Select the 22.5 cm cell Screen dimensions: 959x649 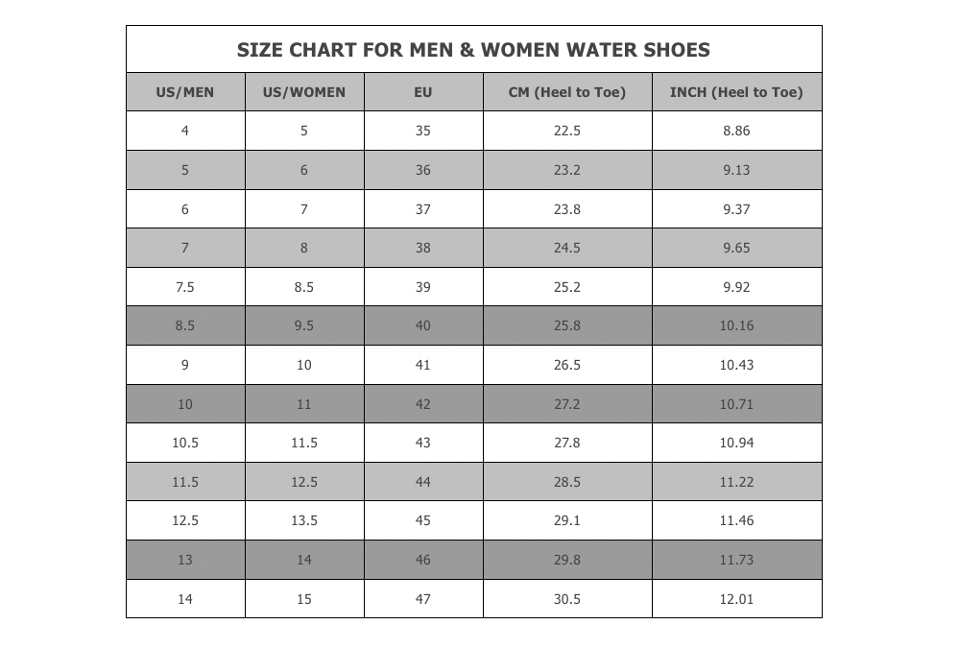coord(567,131)
